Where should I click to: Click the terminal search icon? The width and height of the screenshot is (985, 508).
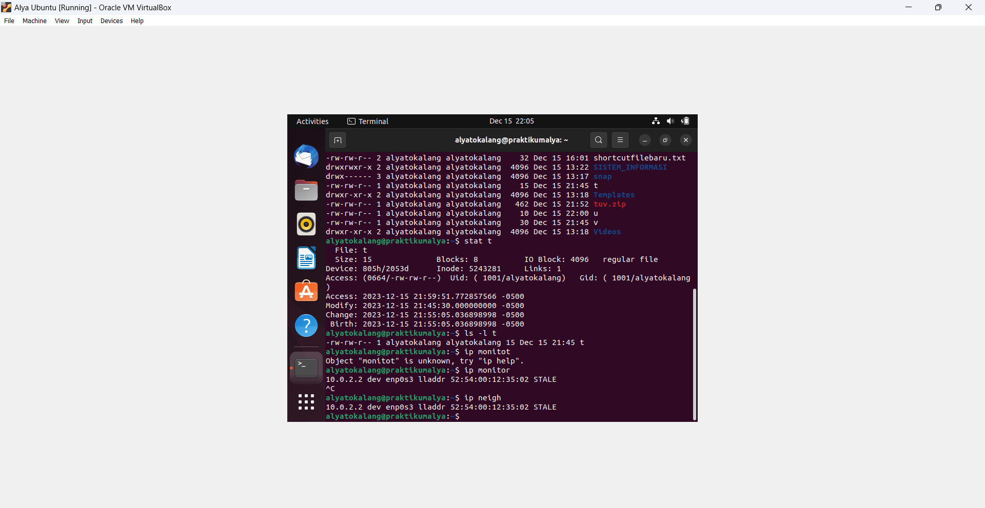599,140
